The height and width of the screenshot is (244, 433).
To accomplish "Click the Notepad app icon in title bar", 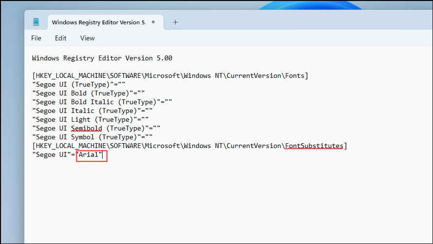I will pyautogui.click(x=36, y=22).
